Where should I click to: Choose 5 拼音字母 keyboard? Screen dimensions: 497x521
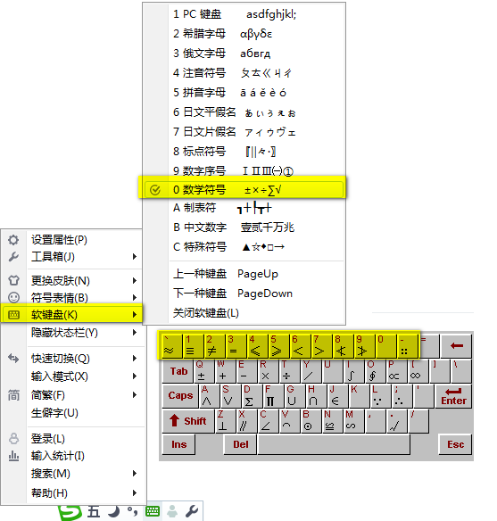click(x=244, y=93)
